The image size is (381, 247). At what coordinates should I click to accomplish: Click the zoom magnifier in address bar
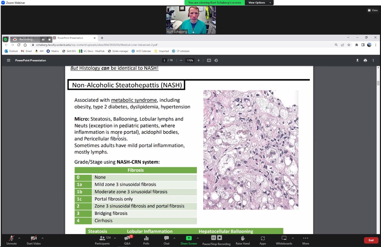click(336, 45)
